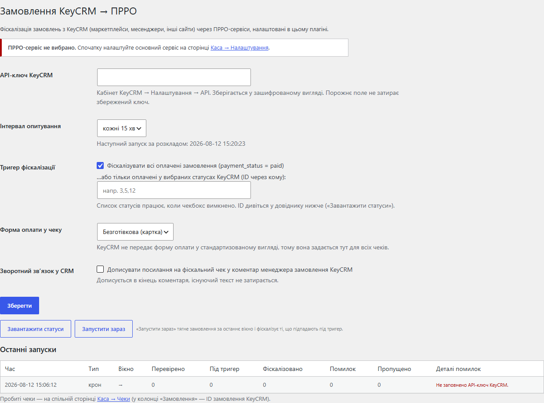The width and height of the screenshot is (544, 403).
Task: Click the Тип column header
Action: point(94,369)
